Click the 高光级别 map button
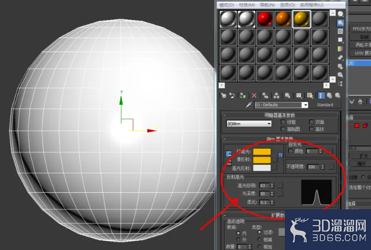371x250 pixels. (x=280, y=185)
